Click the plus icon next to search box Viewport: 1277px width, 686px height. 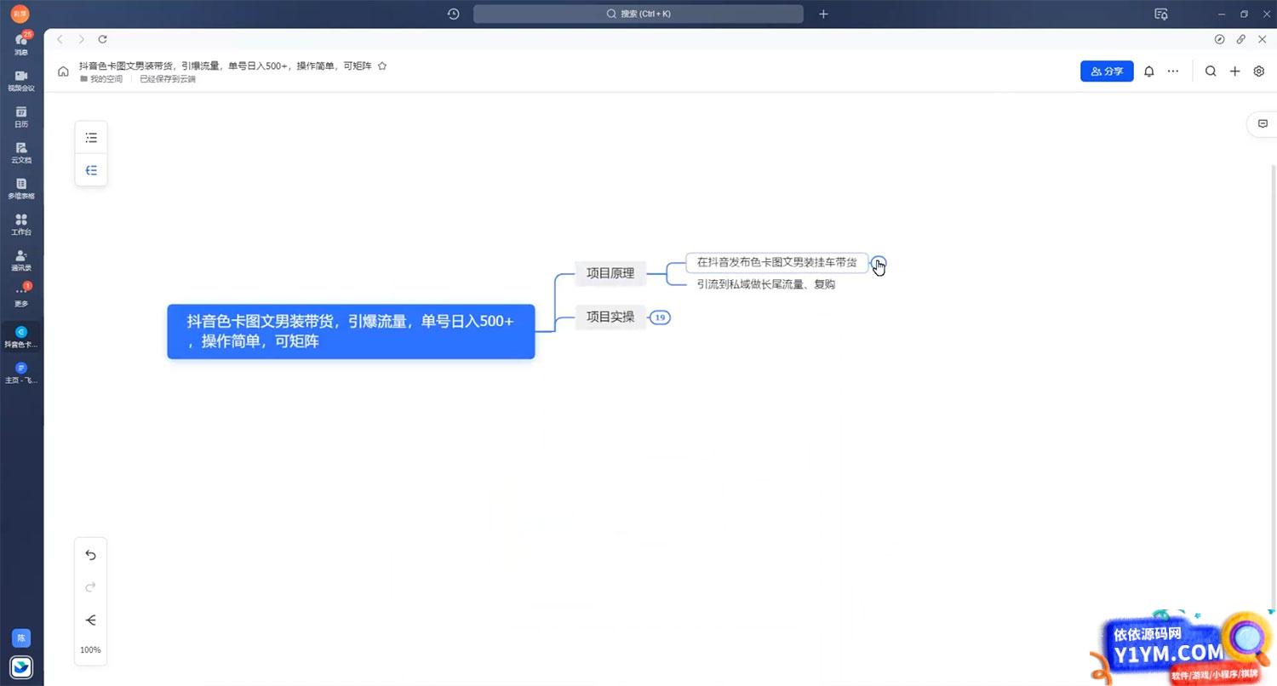point(823,14)
